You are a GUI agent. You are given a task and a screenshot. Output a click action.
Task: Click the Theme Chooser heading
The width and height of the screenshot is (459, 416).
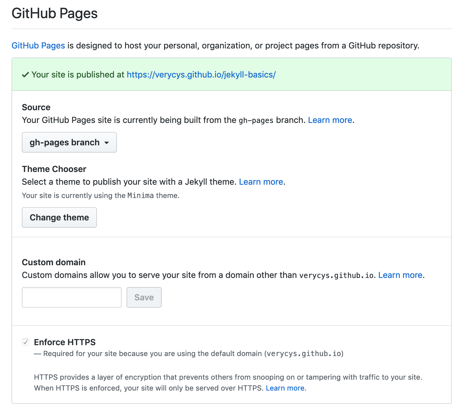54,169
